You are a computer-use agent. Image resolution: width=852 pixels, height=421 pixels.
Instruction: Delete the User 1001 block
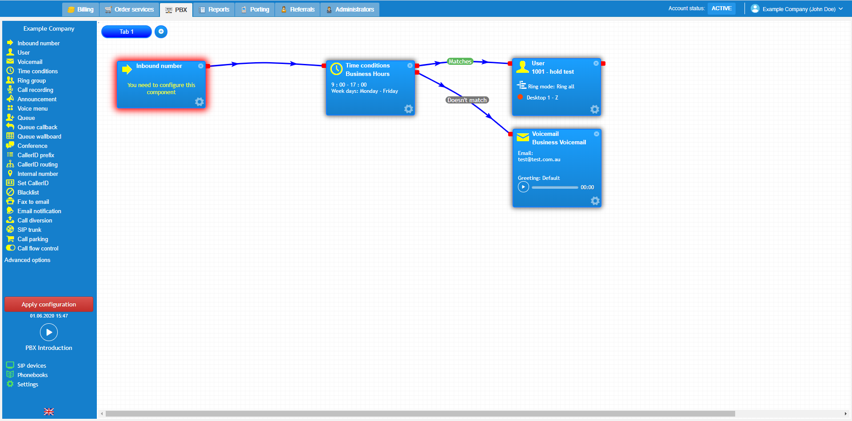pyautogui.click(x=596, y=63)
